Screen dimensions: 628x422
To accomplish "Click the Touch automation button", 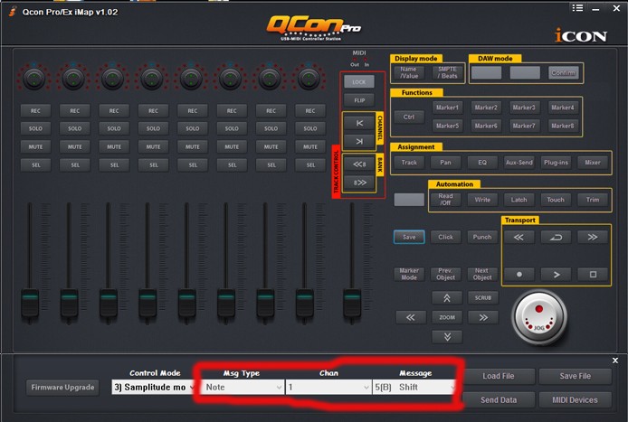I will (x=556, y=200).
